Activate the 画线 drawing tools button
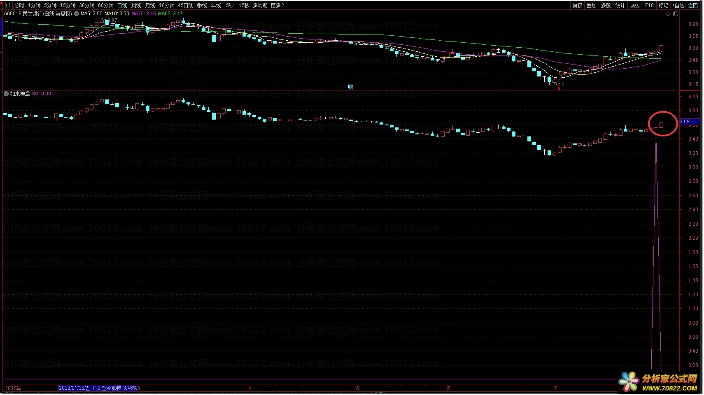This screenshot has height=395, width=704. 635,5
